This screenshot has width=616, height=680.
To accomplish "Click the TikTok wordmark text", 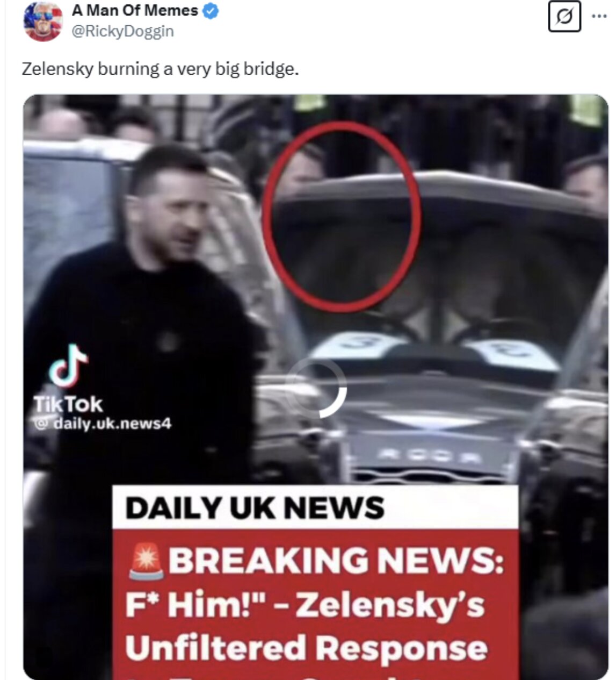I will pos(68,404).
